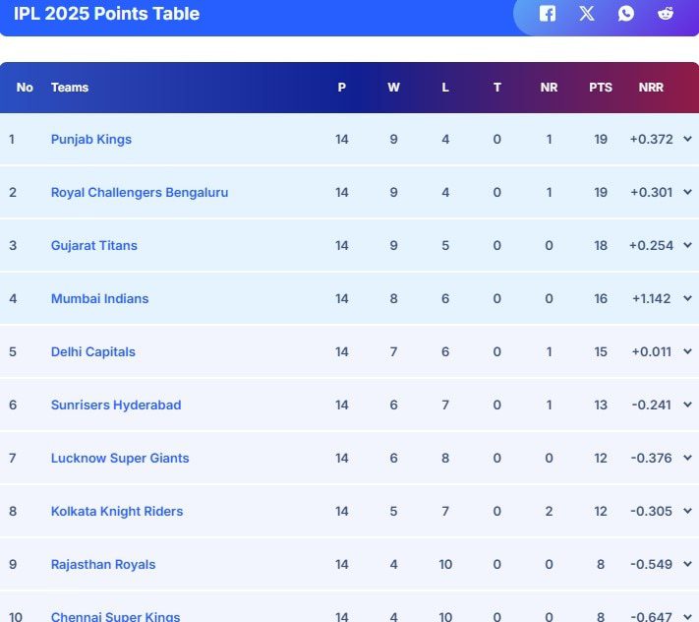Open the Mumbai Indians team link
699x622 pixels.
pos(100,298)
